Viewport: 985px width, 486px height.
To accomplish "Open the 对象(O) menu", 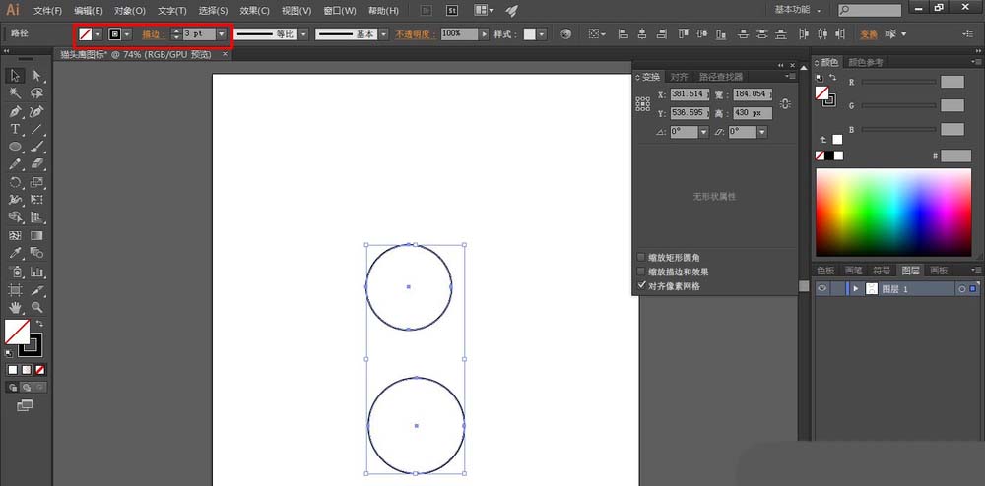I will [130, 11].
